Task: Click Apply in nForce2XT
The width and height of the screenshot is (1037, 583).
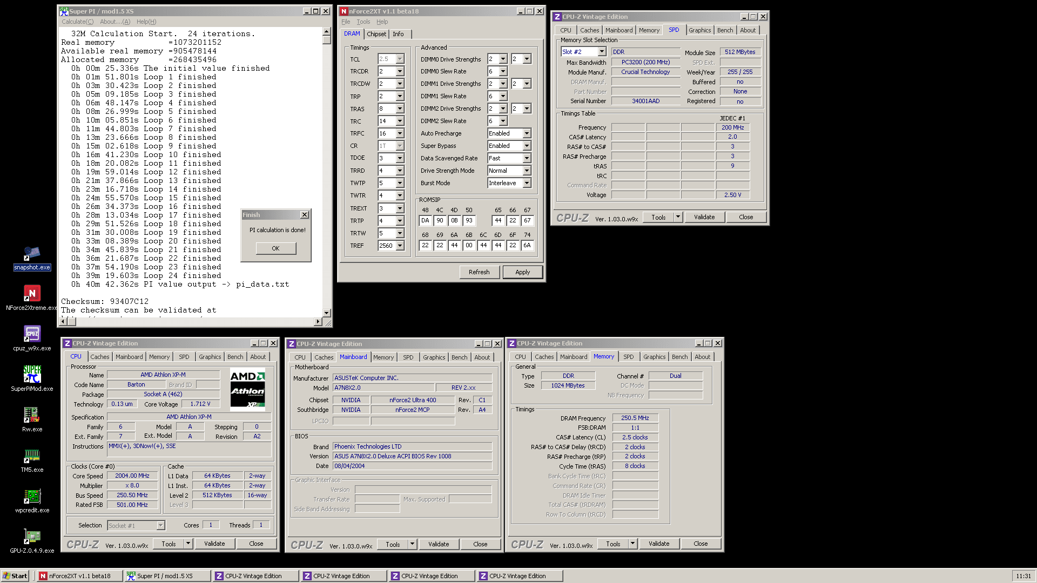Action: [522, 272]
